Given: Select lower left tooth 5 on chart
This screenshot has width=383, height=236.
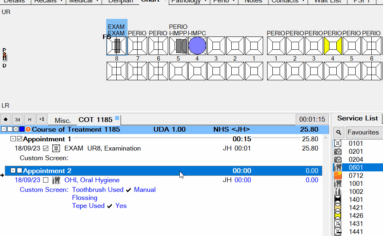Looking at the screenshot, I should pos(352,71).
